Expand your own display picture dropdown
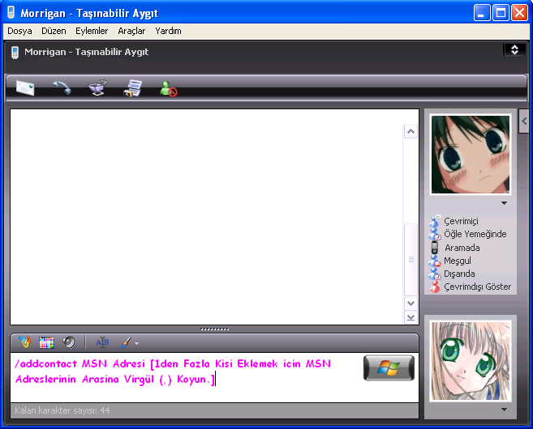533x429 pixels. (504, 410)
